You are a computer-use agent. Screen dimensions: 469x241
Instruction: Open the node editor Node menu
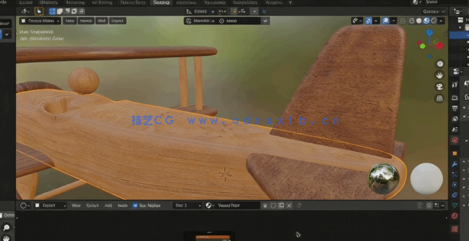tap(123, 205)
